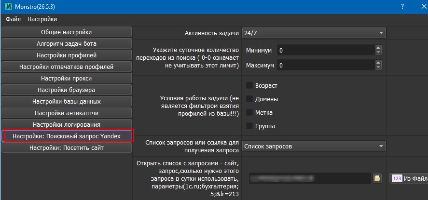Open the Настройки menu
The width and height of the screenshot is (428, 200).
click(x=42, y=19)
